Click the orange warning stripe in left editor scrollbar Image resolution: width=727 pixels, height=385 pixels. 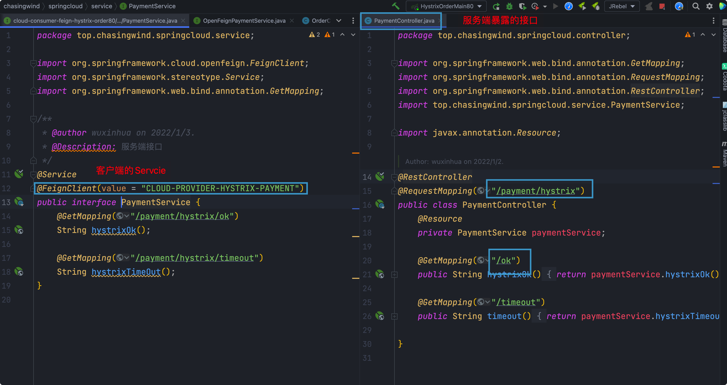coord(356,153)
